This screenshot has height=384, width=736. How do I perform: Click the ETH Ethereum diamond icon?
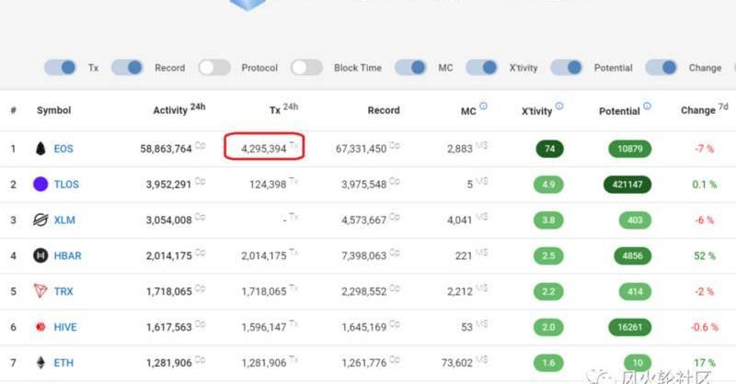click(40, 363)
